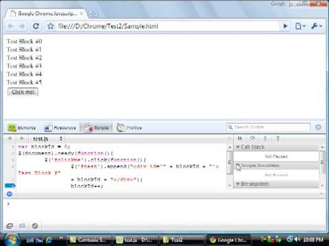
Task: Launch Internet Explorer from quick launch
Action: coord(49,240)
